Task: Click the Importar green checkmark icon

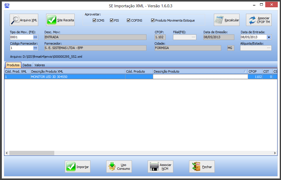Action: click(71, 167)
